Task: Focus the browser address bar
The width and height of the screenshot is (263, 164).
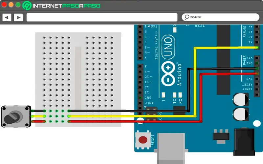Action: [102, 17]
